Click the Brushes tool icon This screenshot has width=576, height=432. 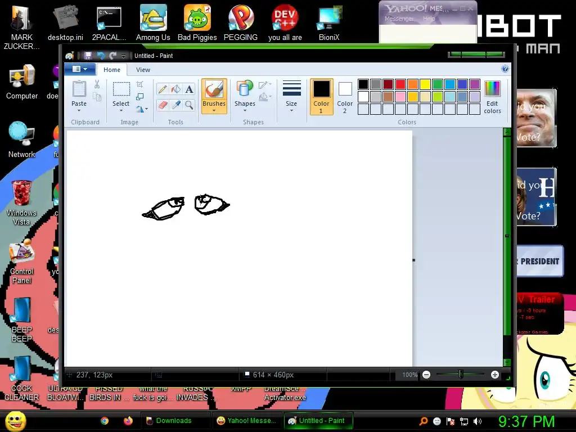pos(214,89)
